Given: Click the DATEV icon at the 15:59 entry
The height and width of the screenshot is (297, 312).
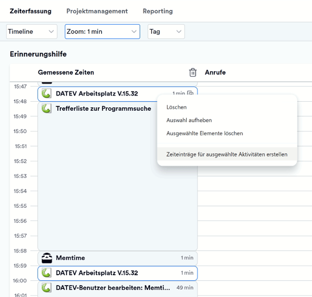Looking at the screenshot, I should pyautogui.click(x=47, y=273).
